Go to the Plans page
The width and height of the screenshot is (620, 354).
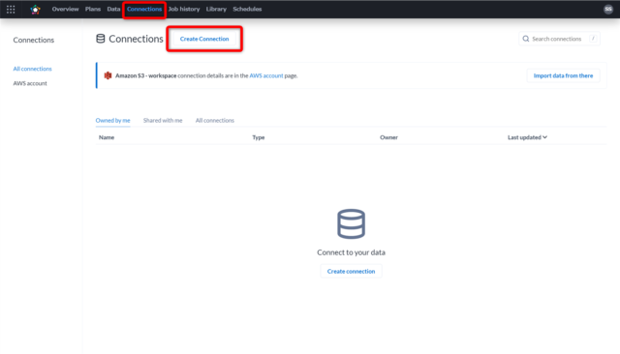pyautogui.click(x=93, y=9)
